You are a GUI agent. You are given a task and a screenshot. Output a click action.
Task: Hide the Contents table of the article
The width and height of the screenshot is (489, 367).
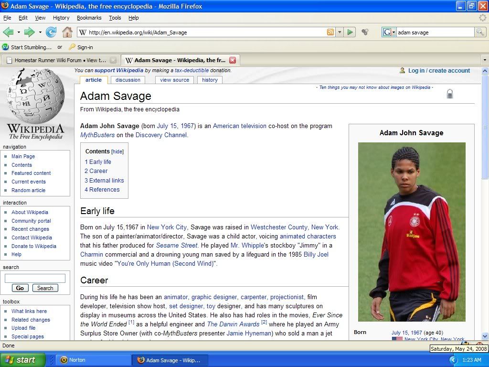click(x=117, y=151)
